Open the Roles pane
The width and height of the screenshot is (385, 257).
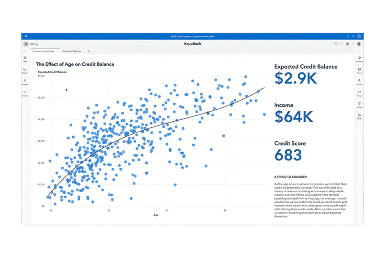pyautogui.click(x=359, y=71)
